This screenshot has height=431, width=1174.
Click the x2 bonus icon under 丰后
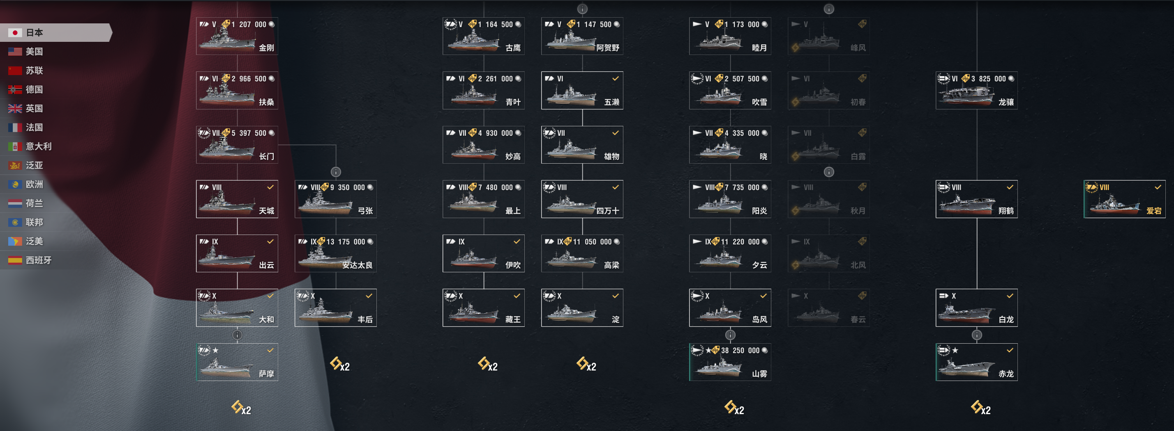coord(340,364)
